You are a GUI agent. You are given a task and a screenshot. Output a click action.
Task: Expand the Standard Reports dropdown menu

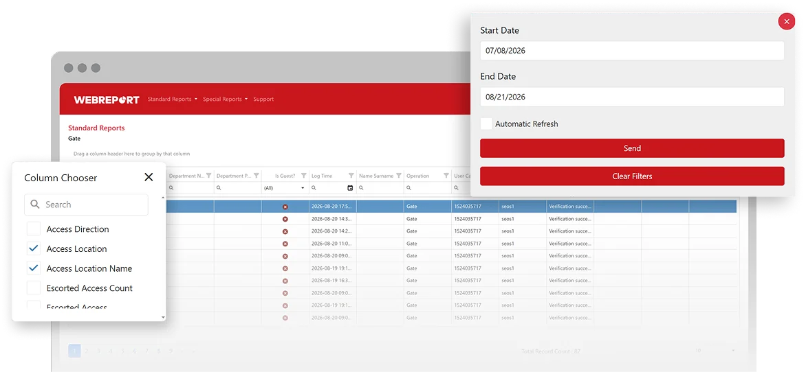(x=172, y=99)
